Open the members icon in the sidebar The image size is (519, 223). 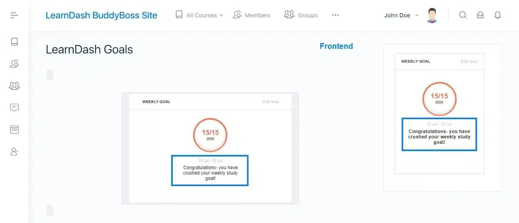point(14,63)
